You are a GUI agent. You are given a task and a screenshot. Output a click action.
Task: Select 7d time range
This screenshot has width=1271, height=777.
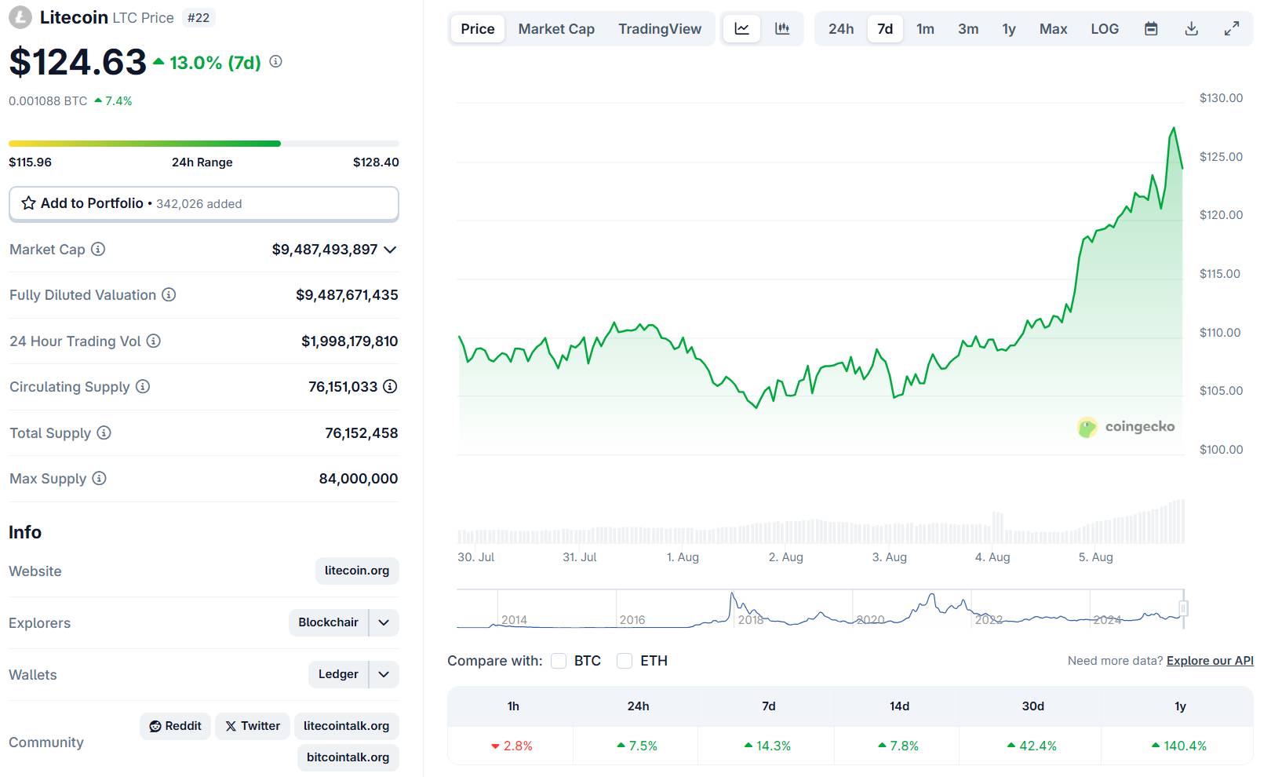coord(885,29)
